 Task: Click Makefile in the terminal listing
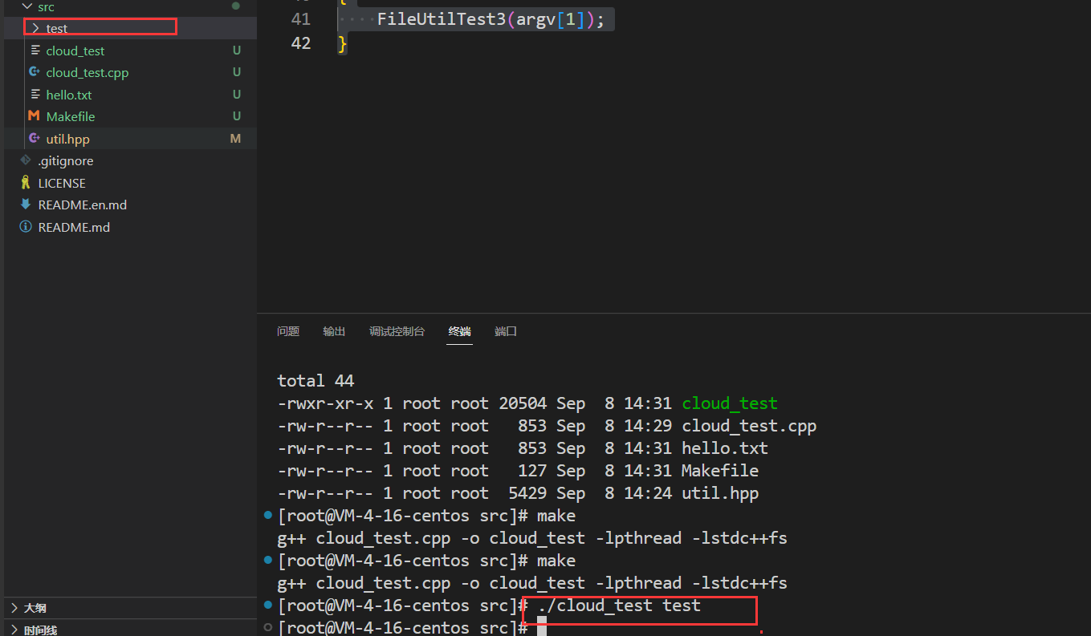720,471
